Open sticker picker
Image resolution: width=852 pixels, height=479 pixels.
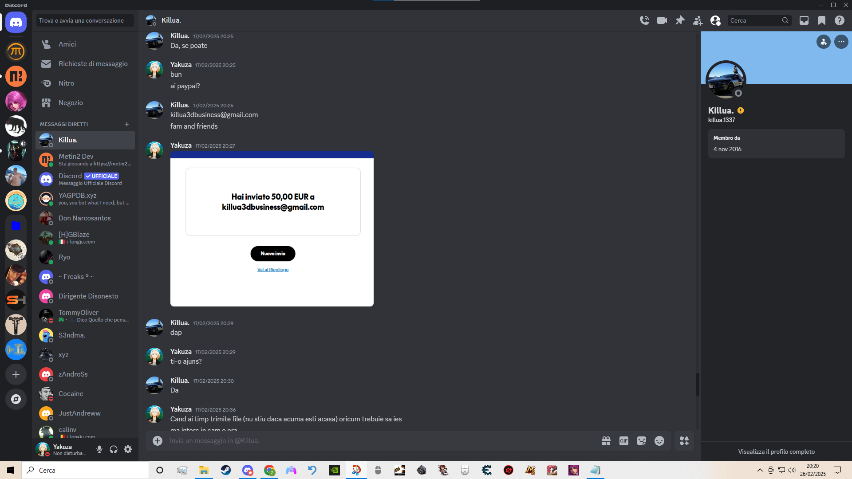click(x=642, y=441)
